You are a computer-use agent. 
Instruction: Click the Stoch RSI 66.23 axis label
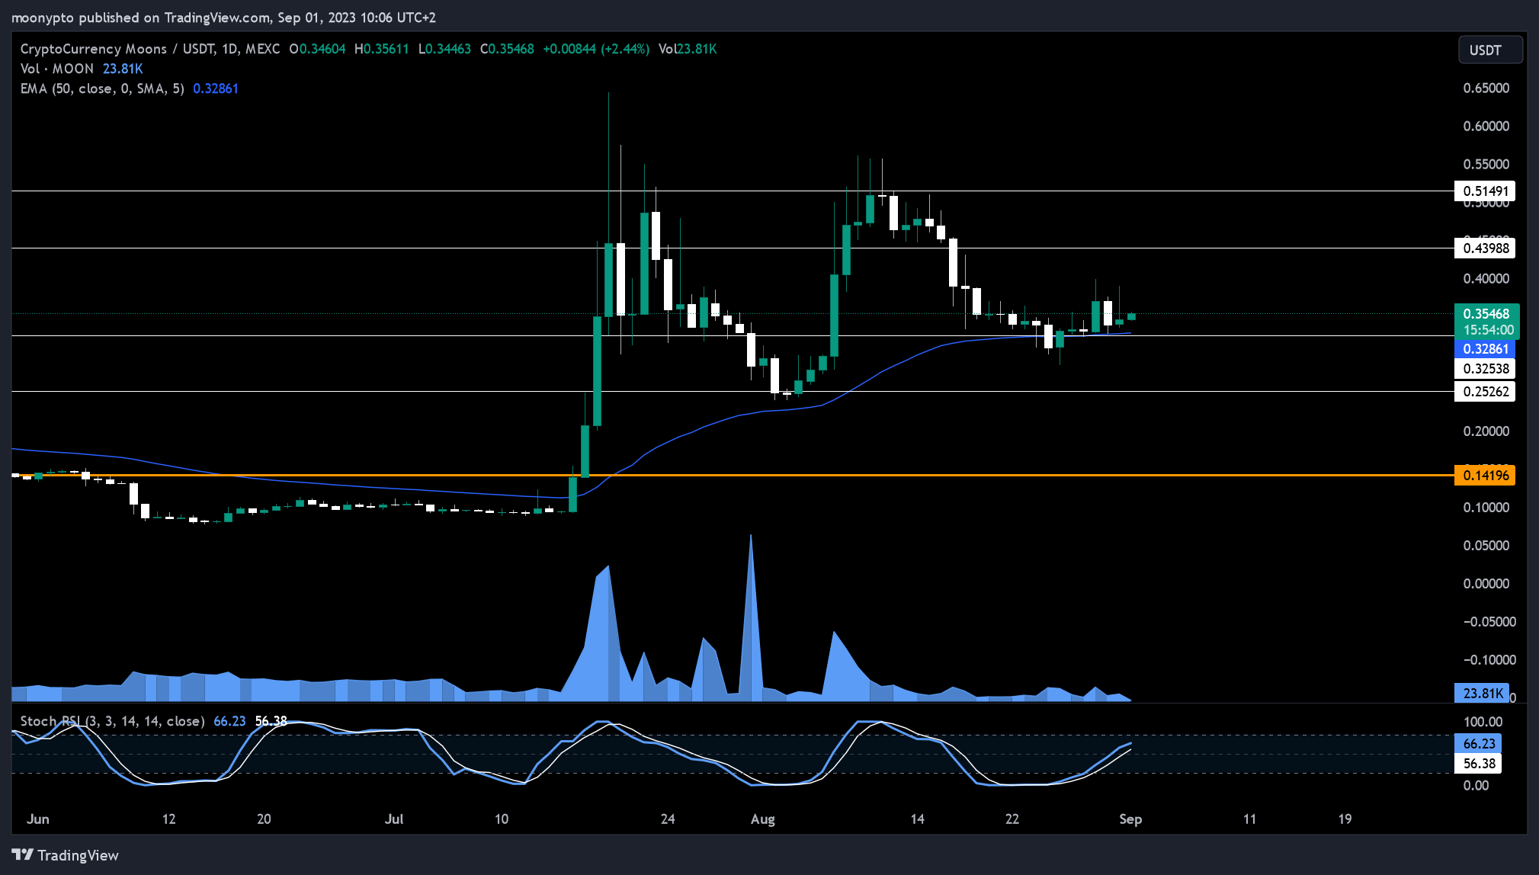point(1478,743)
